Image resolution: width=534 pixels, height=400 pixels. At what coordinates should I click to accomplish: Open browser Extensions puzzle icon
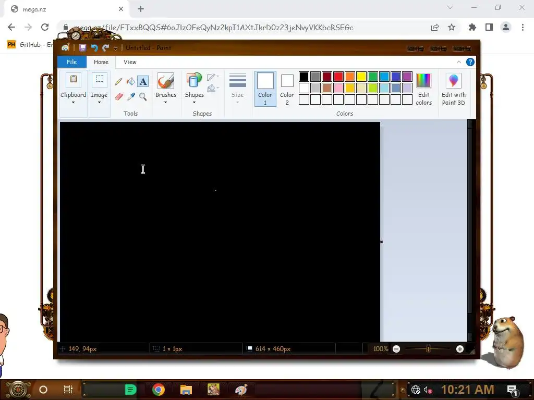[472, 27]
